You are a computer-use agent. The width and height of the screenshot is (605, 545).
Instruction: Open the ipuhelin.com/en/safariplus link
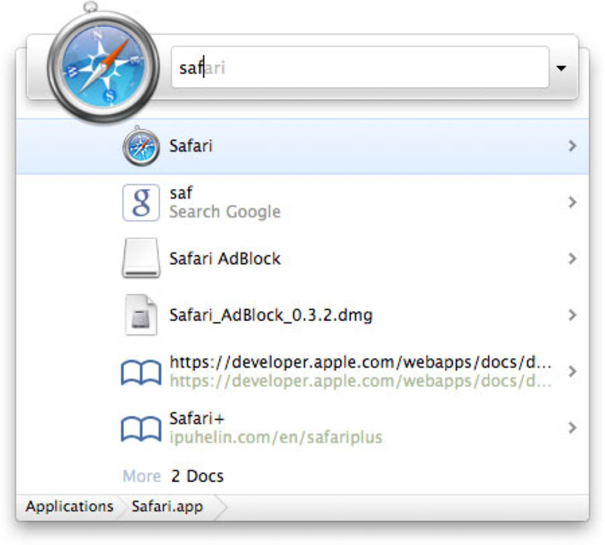[x=276, y=437]
